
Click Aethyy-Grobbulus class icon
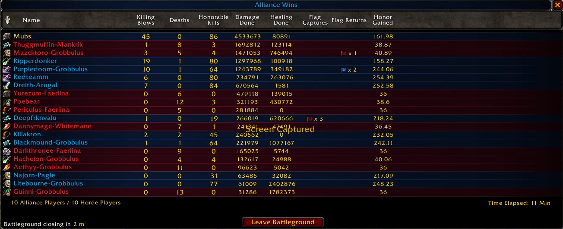pyautogui.click(x=6, y=168)
